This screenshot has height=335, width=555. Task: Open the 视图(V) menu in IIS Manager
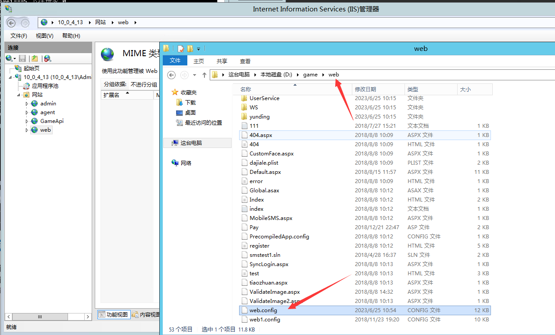[44, 36]
